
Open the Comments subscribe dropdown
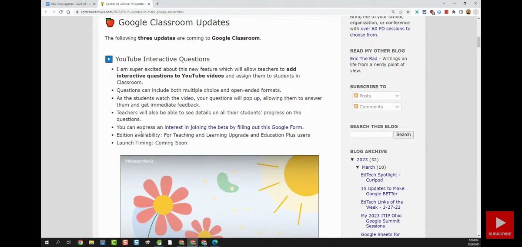pyautogui.click(x=376, y=107)
